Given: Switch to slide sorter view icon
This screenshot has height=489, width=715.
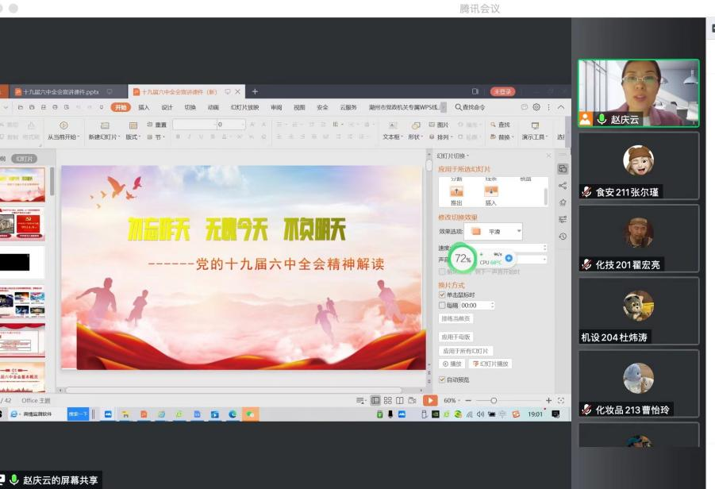Looking at the screenshot, I should [388, 401].
